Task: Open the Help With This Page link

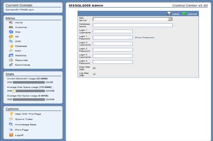Action: (x=28, y=114)
